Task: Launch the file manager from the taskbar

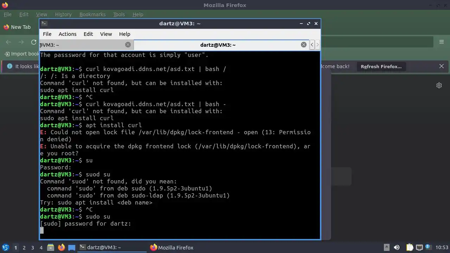Action: pyautogui.click(x=50, y=247)
